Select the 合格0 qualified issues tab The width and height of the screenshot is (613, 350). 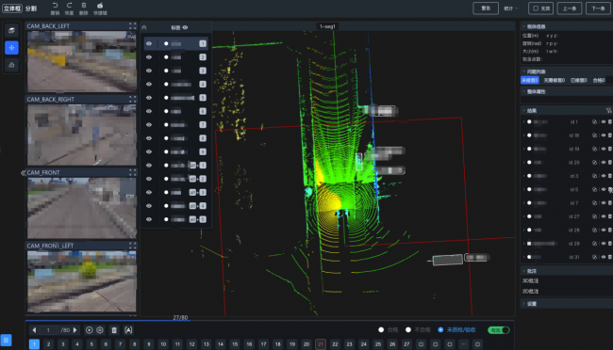(x=599, y=80)
